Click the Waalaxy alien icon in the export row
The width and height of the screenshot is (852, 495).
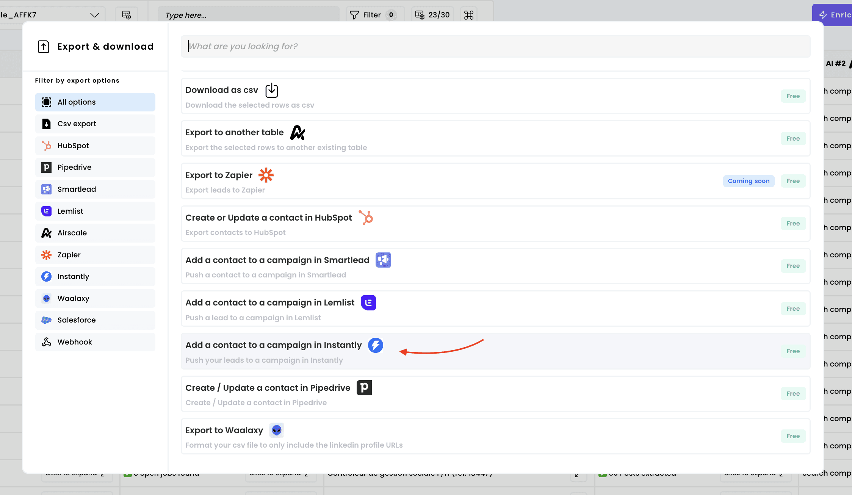click(276, 430)
